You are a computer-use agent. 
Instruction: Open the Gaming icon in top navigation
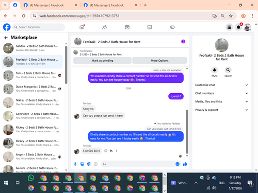[x=172, y=27]
